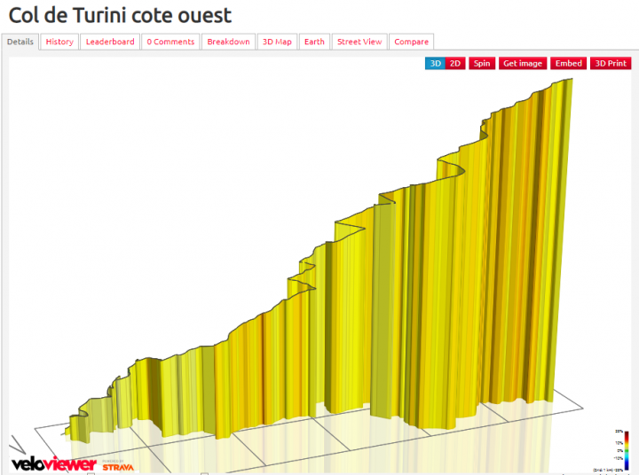Click the Spin button
This screenshot has height=475, width=639.
coord(482,64)
